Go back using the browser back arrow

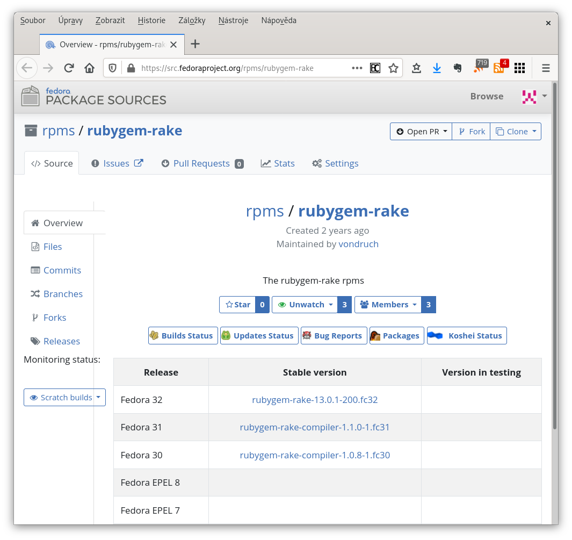pyautogui.click(x=27, y=68)
